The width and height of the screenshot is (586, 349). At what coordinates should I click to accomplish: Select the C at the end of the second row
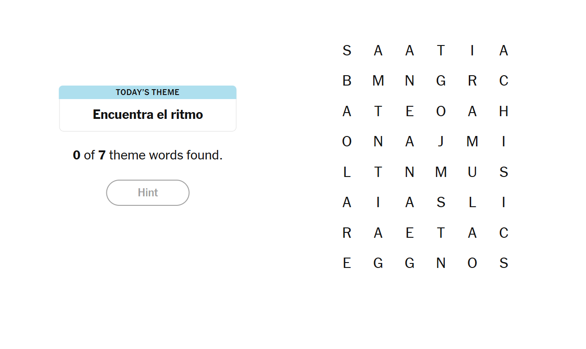pyautogui.click(x=504, y=81)
